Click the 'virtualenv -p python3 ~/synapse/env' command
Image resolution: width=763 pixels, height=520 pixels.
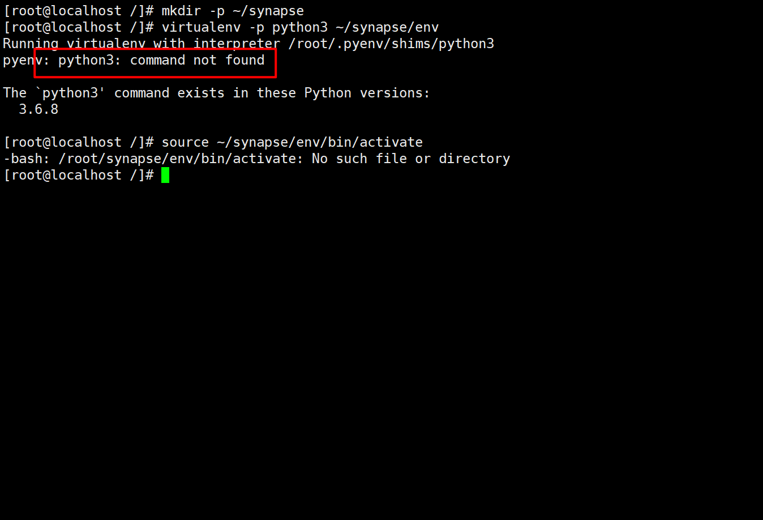[x=300, y=27]
